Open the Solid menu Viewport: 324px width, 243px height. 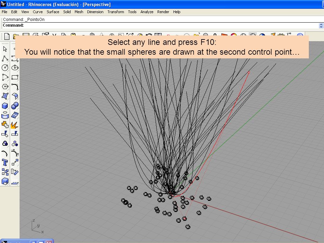coord(67,12)
